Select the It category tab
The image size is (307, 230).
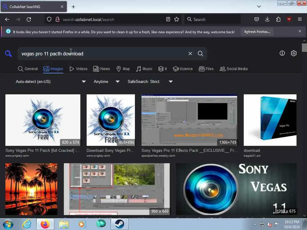click(x=162, y=69)
